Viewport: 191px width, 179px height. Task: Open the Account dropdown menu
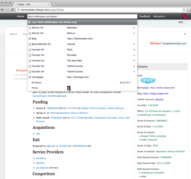pyautogui.click(x=159, y=16)
